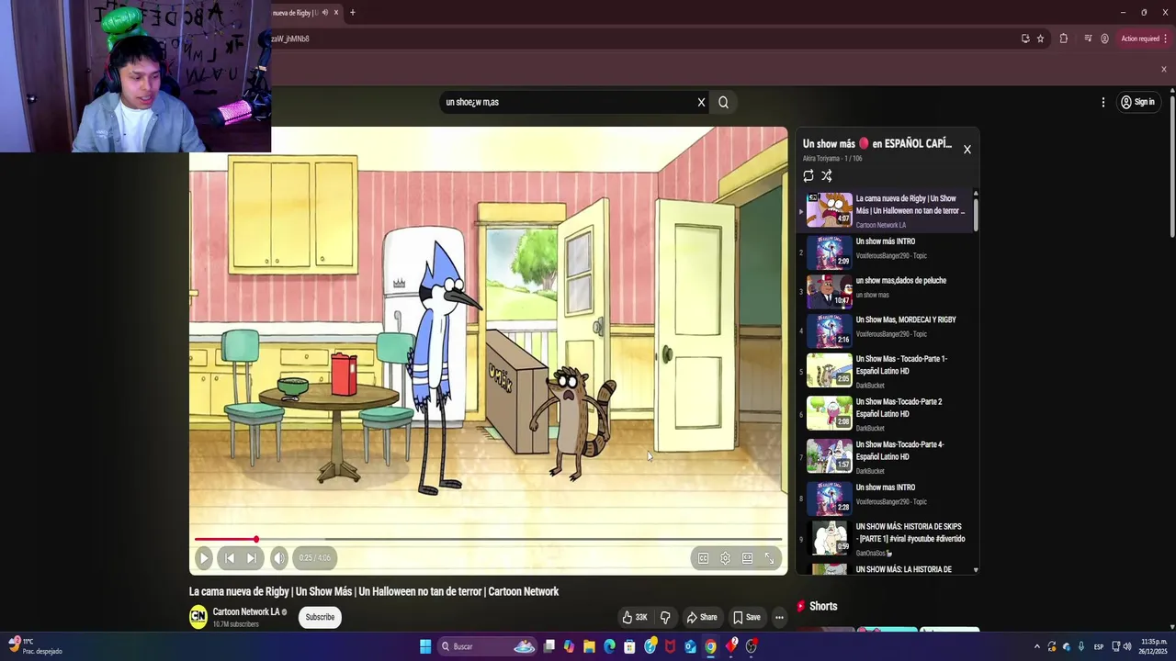
Task: Toggle loop playlist icon
Action: point(808,175)
